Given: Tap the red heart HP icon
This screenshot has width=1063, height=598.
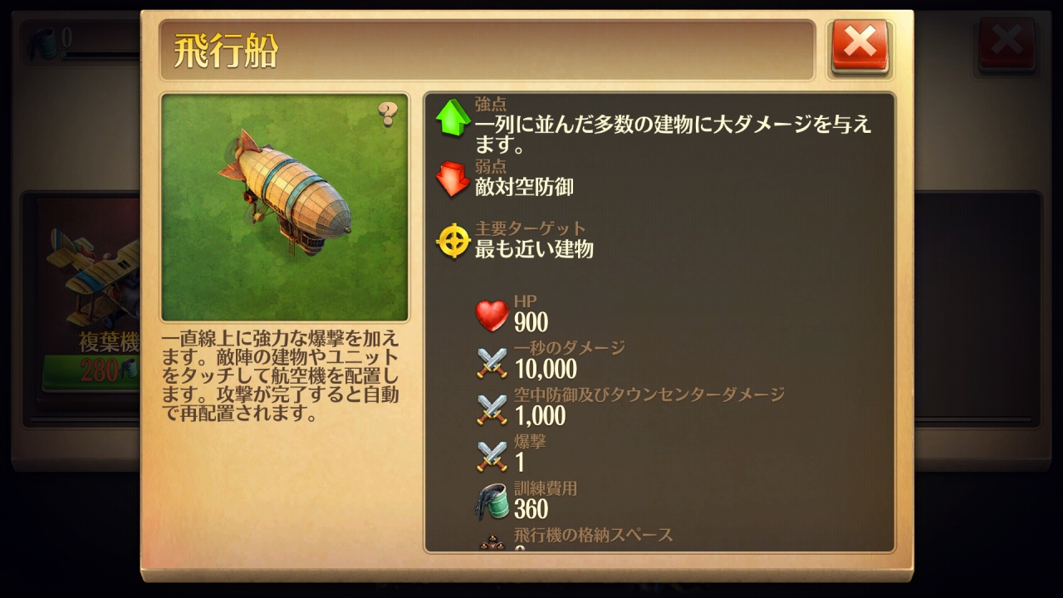Looking at the screenshot, I should (492, 316).
